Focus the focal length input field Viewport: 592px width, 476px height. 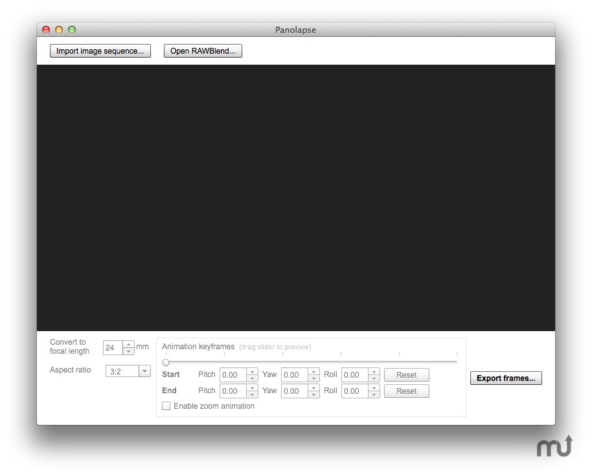click(113, 347)
